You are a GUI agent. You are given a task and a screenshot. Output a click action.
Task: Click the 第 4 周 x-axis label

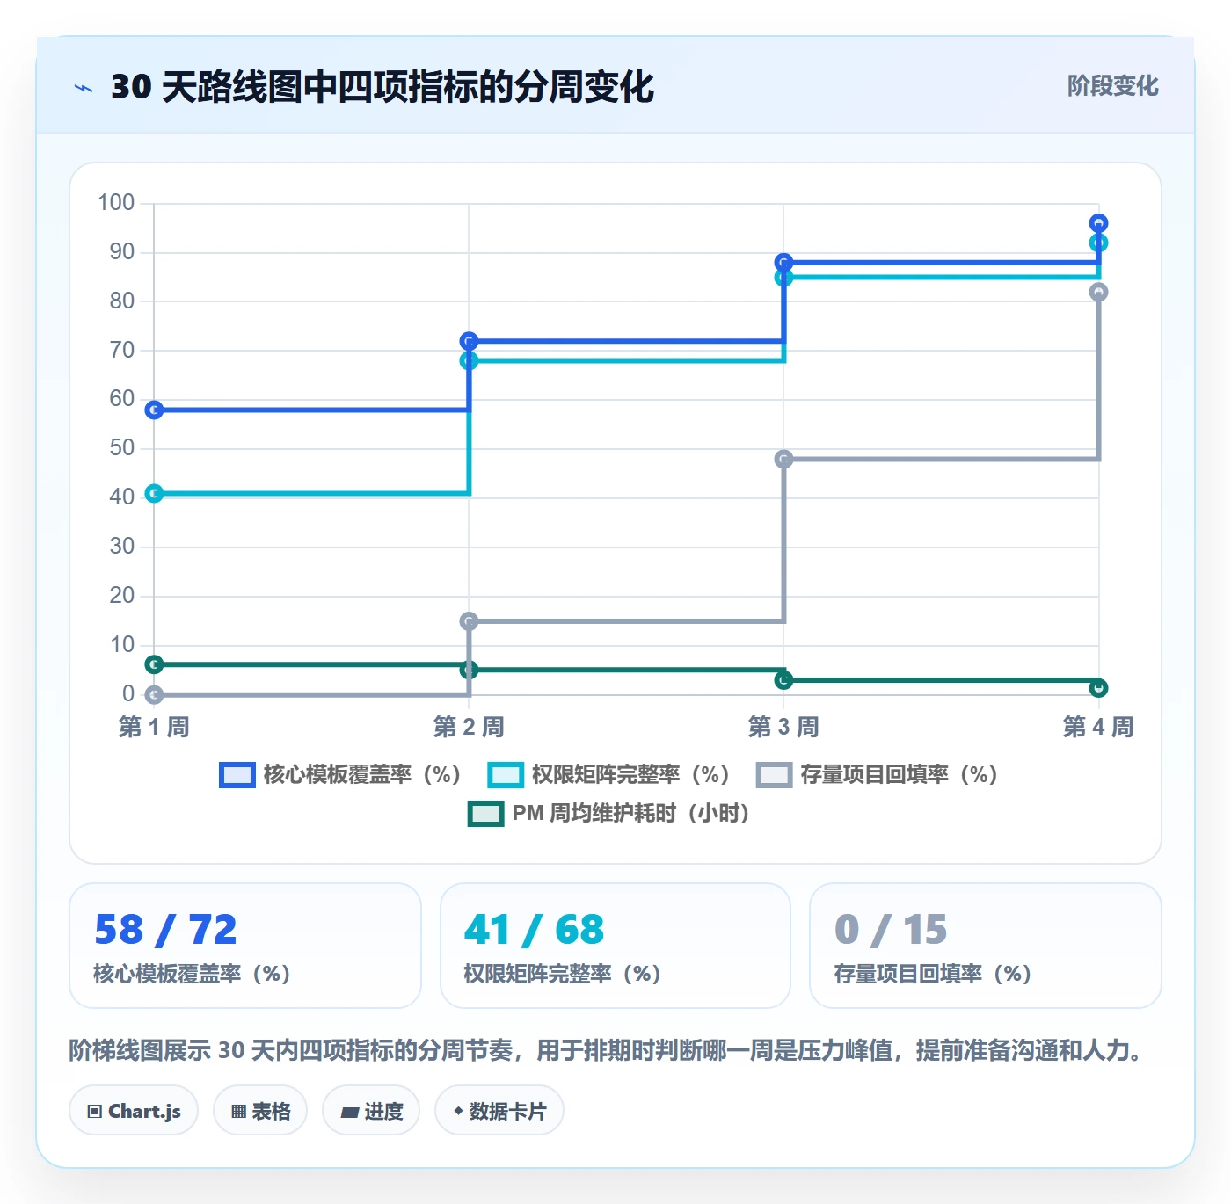pos(1098,727)
